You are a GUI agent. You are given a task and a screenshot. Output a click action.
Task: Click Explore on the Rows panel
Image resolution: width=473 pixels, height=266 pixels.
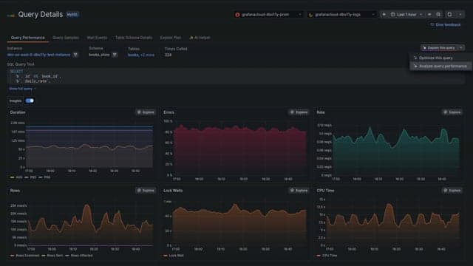(146, 191)
